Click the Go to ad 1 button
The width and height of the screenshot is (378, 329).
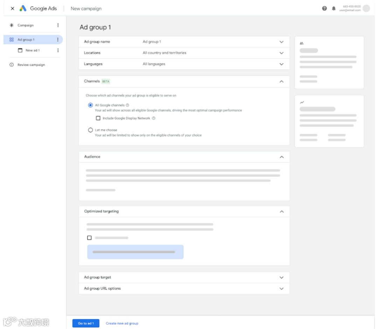click(86, 323)
